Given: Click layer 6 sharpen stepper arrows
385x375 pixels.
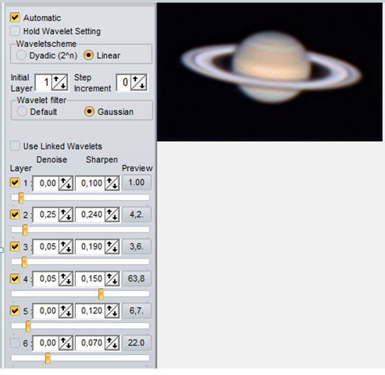Looking at the screenshot, I should point(112,343).
